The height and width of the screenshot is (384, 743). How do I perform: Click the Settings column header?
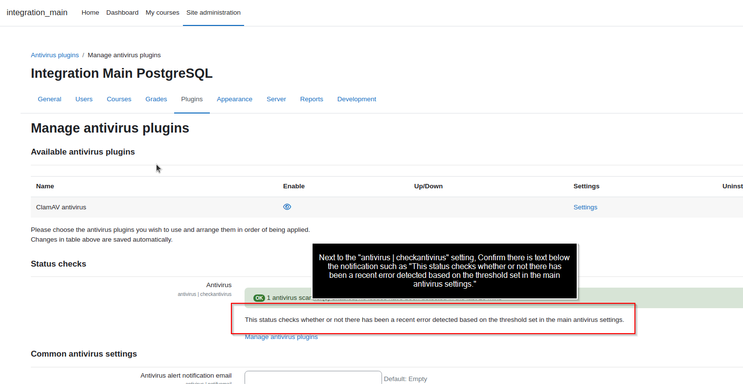[x=586, y=186]
